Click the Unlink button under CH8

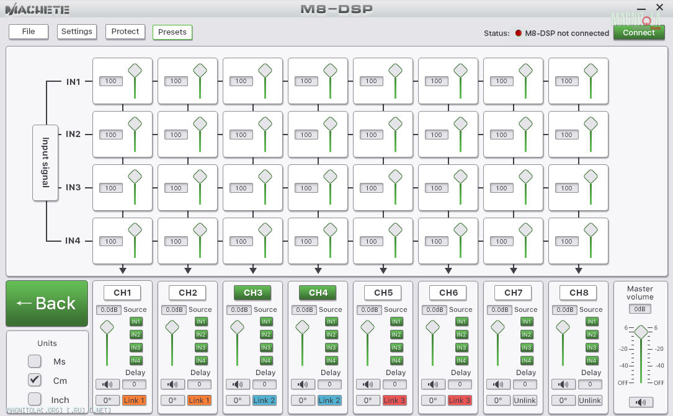click(590, 401)
